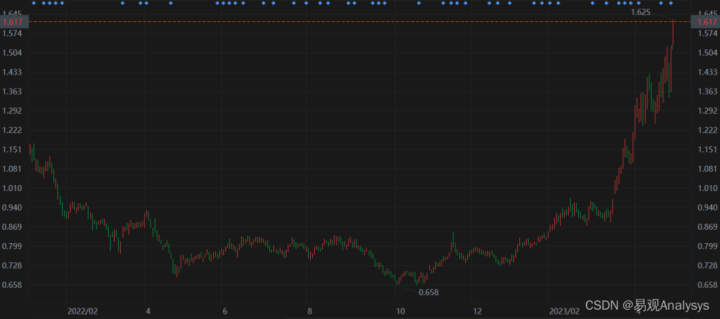Screen dimensions: 720x319
Task: Click the 2022/02 date label
Action: click(83, 311)
